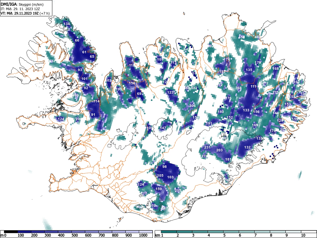
Task: Click the visibility value 456
Action: pyautogui.click(x=241, y=37)
